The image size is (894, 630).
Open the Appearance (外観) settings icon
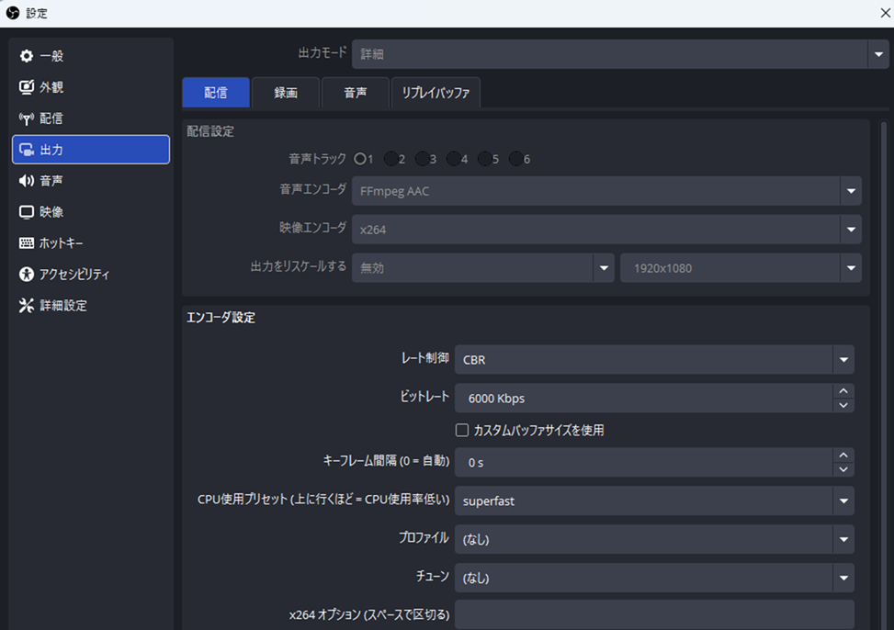[x=27, y=88]
